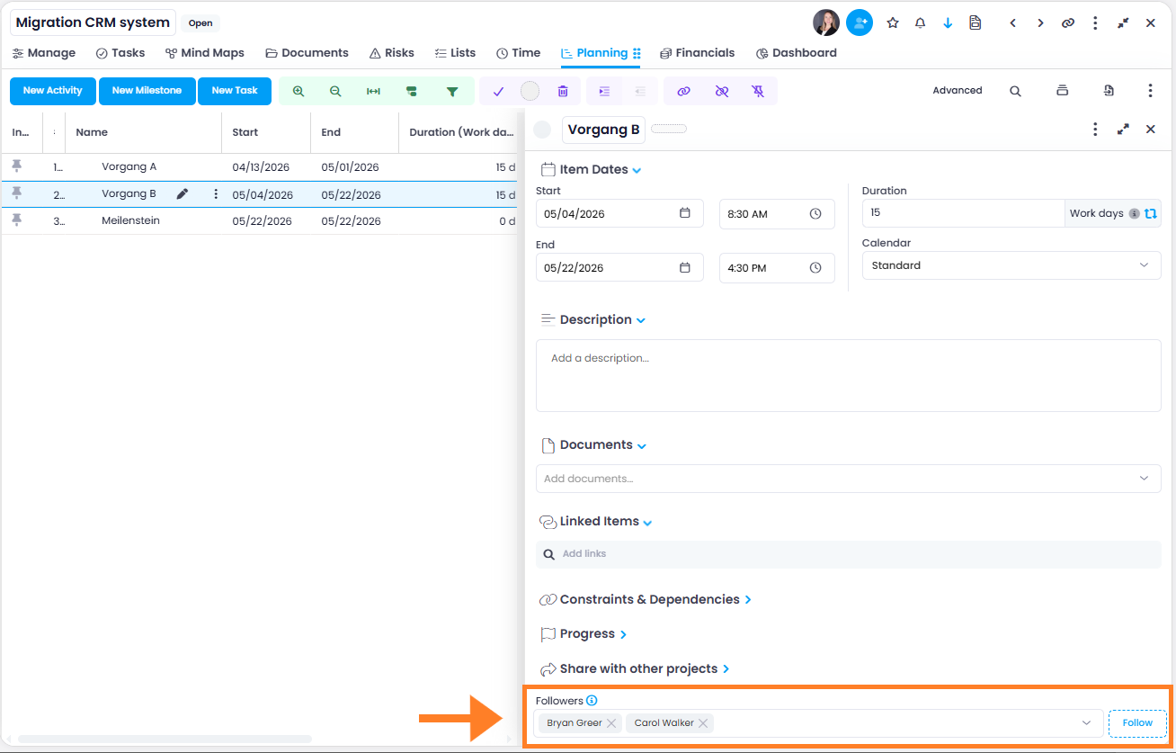Click the Advanced link
This screenshot has width=1176, height=753.
click(958, 91)
